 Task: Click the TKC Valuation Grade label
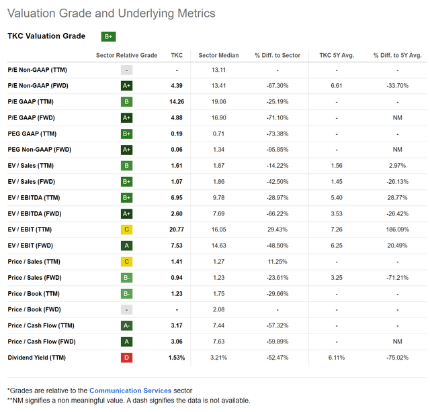[x=46, y=36]
